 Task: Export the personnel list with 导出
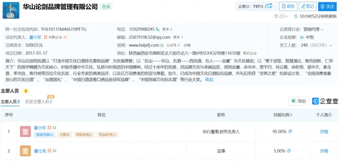tap(299, 101)
